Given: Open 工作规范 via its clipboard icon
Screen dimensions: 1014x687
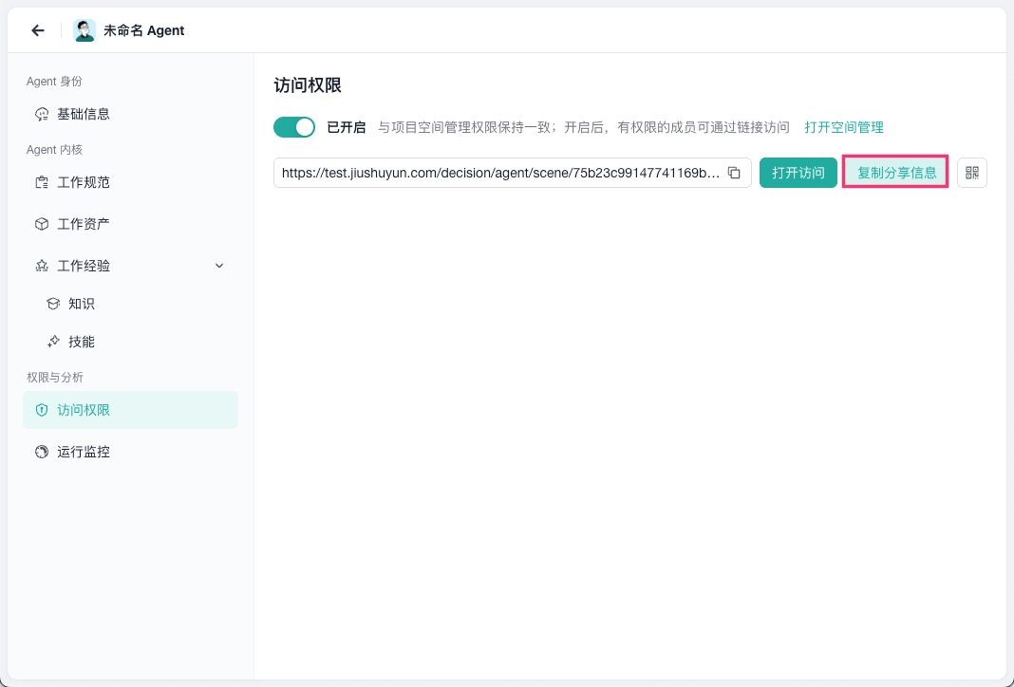Looking at the screenshot, I should click(42, 182).
